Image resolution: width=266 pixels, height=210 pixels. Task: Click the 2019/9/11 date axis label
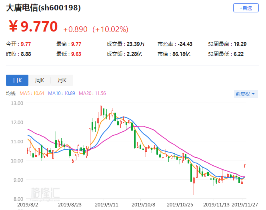[106, 204]
